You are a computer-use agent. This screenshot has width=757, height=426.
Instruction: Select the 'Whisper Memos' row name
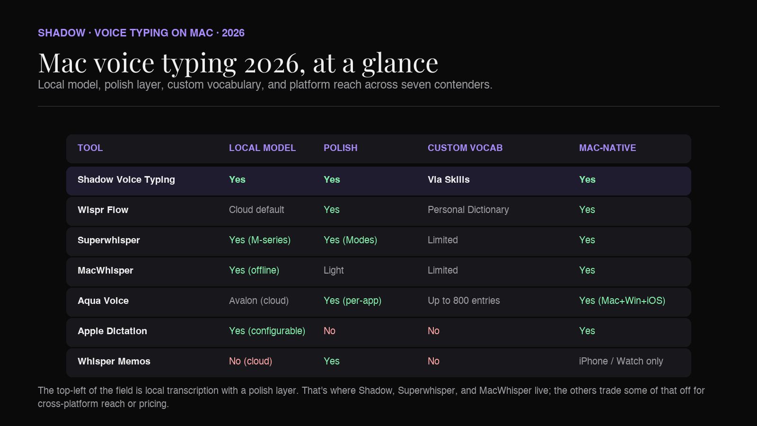[114, 362]
